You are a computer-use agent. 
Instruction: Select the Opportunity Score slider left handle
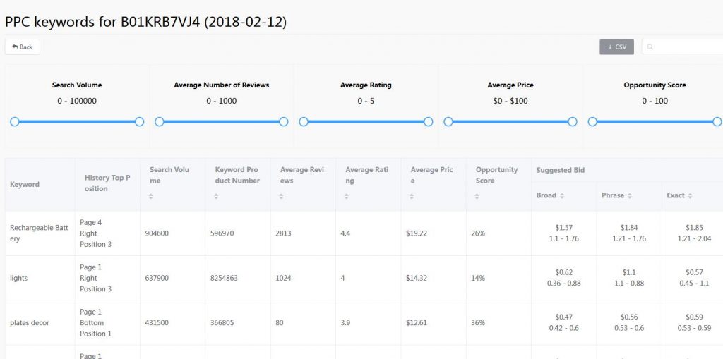coord(592,121)
